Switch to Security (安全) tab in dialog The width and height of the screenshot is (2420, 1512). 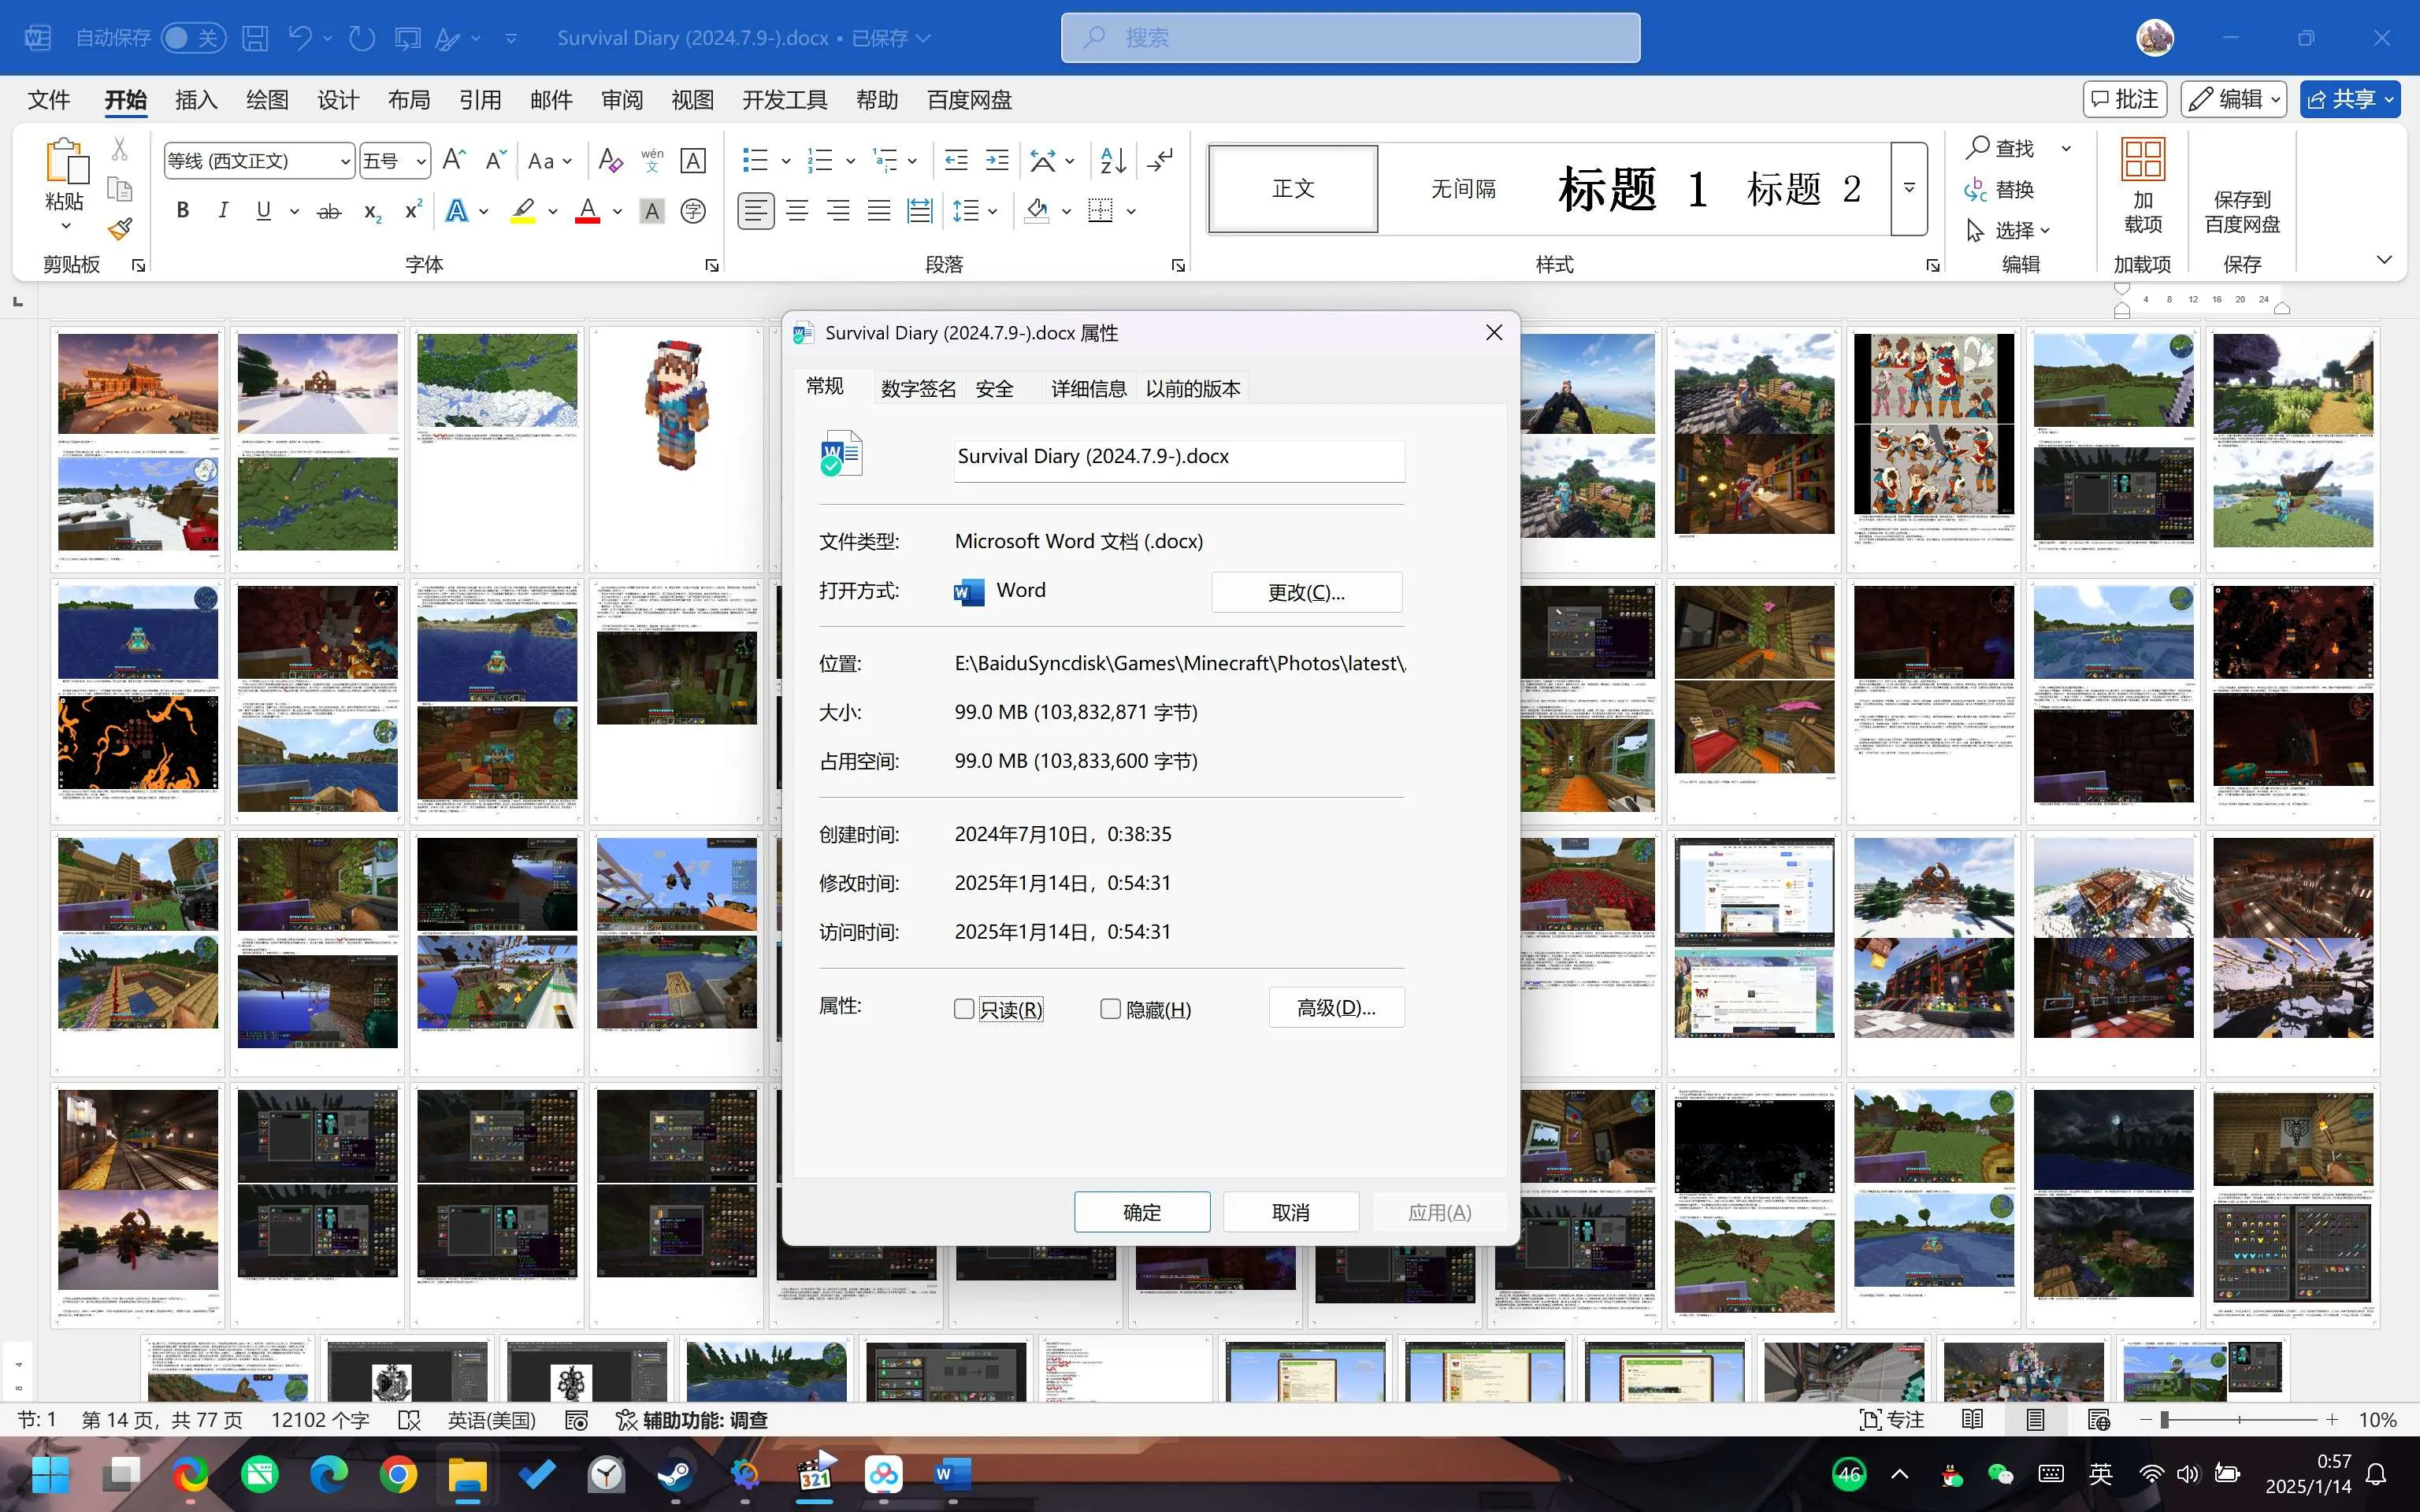994,388
